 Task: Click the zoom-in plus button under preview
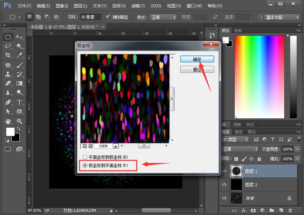coord(90,146)
